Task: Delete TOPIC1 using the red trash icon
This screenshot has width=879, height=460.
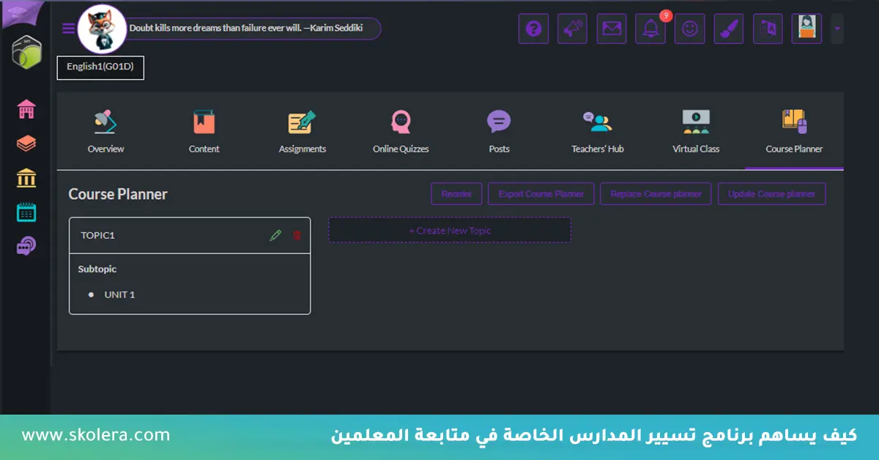Action: [296, 235]
